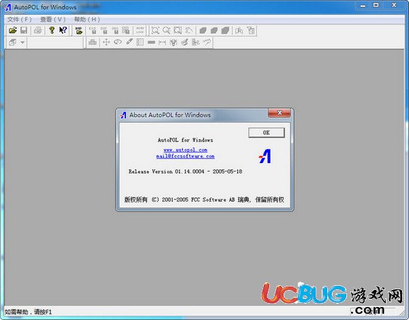Click the last icon after binoculars
Image resolution: width=409 pixels, height=320 pixels.
(x=251, y=31)
